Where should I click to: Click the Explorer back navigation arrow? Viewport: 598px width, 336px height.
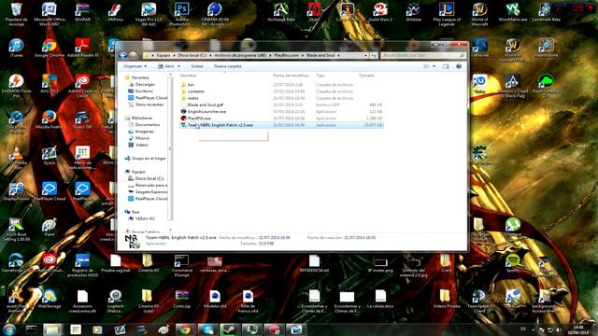tap(123, 56)
